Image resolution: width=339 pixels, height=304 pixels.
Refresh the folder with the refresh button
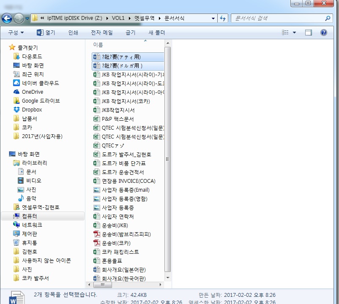point(223,18)
